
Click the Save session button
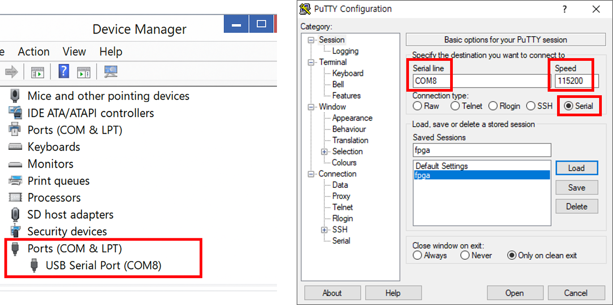point(577,187)
